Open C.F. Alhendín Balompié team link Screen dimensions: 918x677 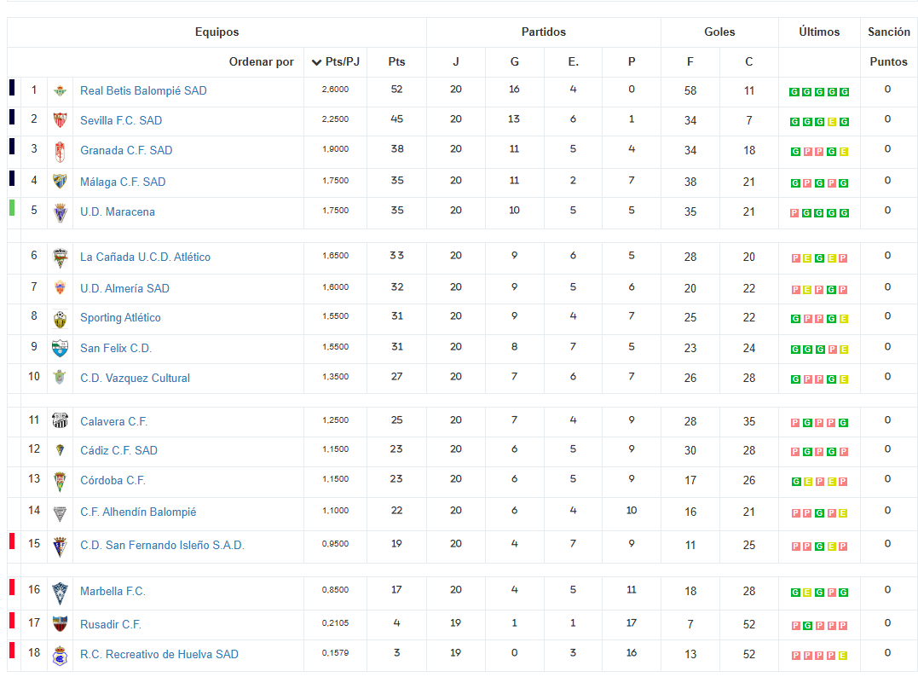138,512
